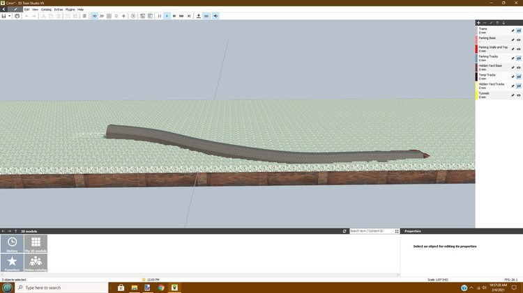The height and width of the screenshot is (293, 523).
Task: Click the Parking Base layer color swatch
Action: tap(477, 40)
